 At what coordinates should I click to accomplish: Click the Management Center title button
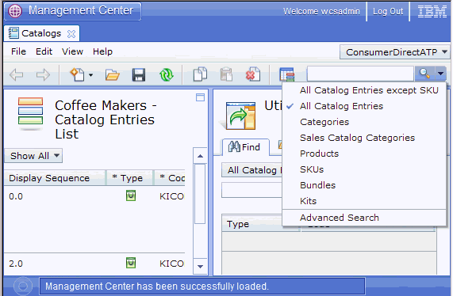tap(72, 11)
